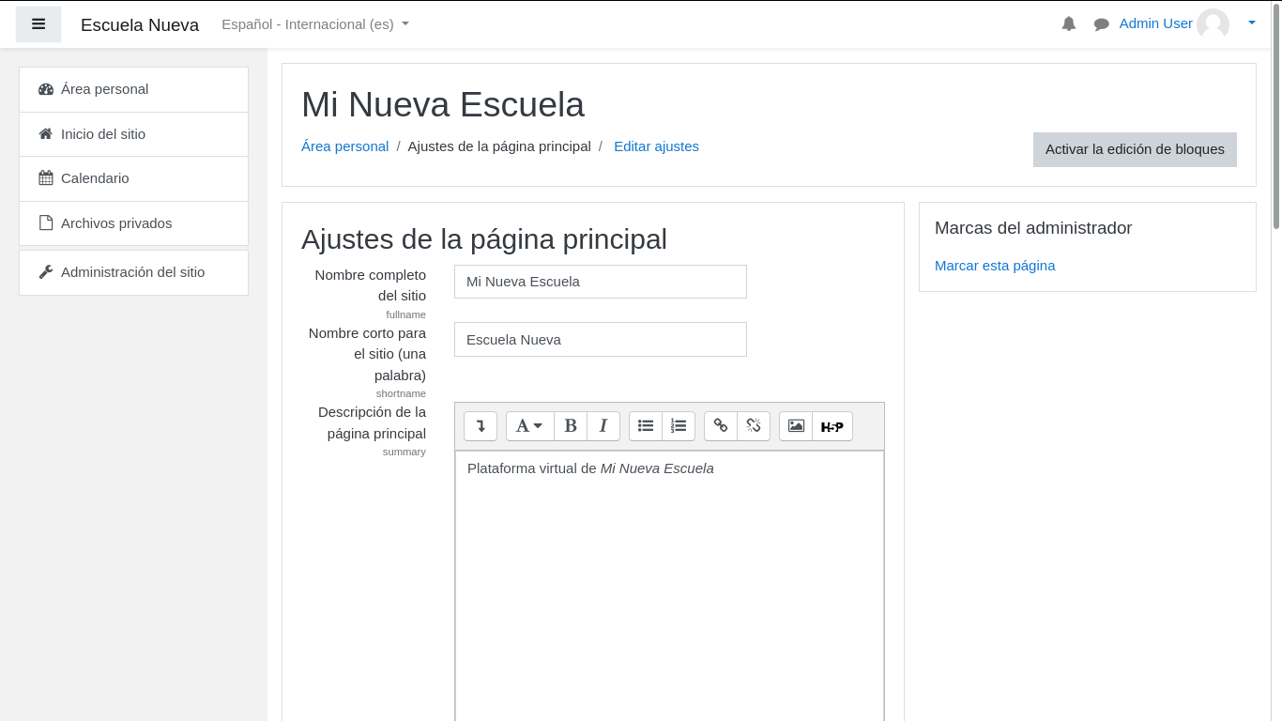Image resolution: width=1282 pixels, height=721 pixels.
Task: Insert an unordered bullet list
Action: 646,426
